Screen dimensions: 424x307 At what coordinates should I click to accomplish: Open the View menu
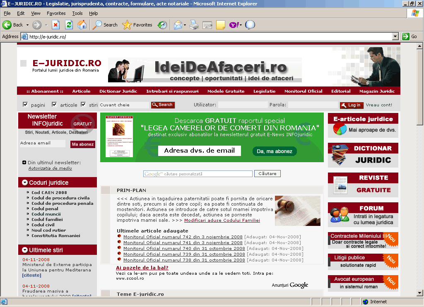[x=36, y=13]
